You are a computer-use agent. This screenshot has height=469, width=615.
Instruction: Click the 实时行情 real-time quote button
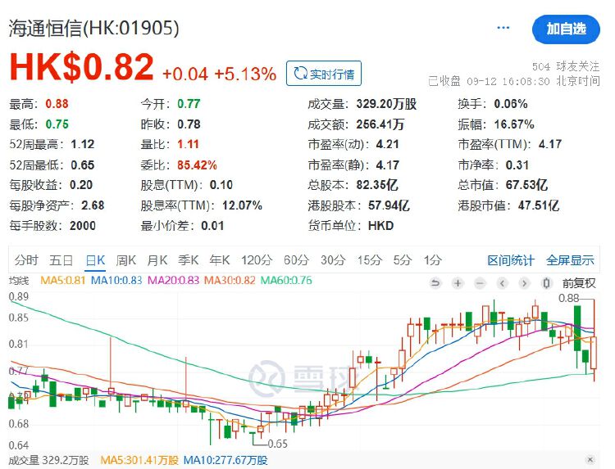(x=324, y=73)
